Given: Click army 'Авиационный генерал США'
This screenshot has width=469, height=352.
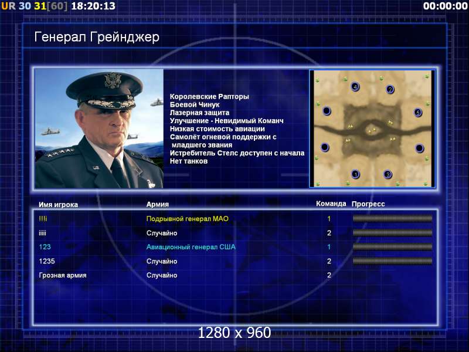Looking at the screenshot, I should [x=191, y=247].
